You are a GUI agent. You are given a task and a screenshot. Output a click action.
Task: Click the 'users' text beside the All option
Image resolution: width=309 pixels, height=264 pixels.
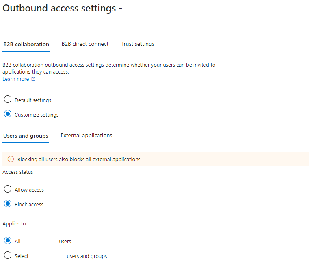click(65, 242)
